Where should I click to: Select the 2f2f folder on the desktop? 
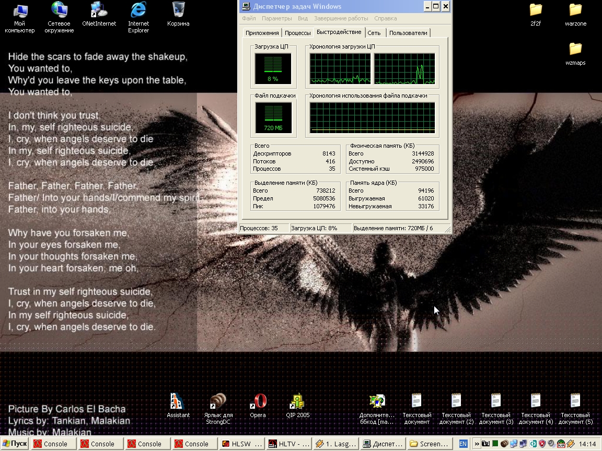536,14
